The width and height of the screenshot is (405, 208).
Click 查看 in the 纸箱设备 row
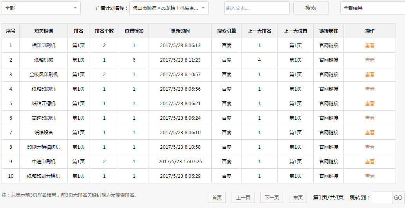[370, 133]
